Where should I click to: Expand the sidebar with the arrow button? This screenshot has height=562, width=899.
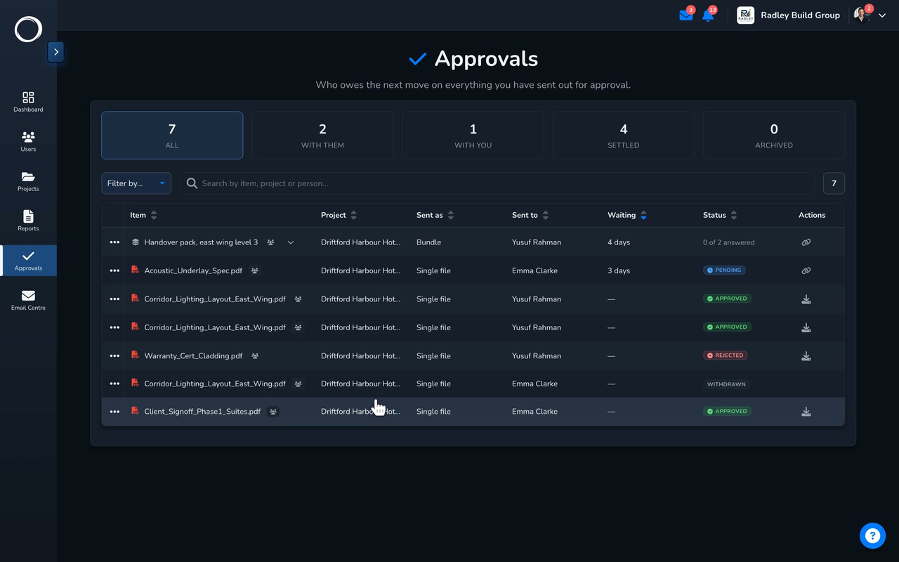coord(56,52)
